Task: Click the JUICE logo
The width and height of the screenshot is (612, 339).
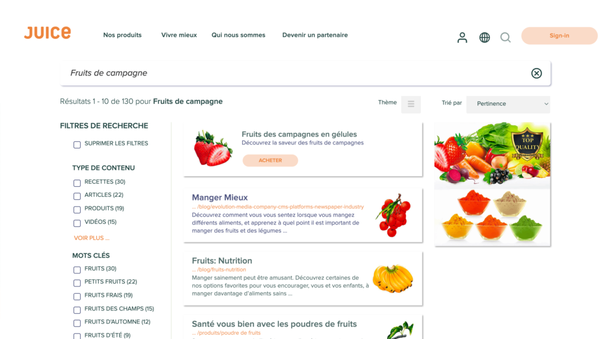Action: pos(47,33)
